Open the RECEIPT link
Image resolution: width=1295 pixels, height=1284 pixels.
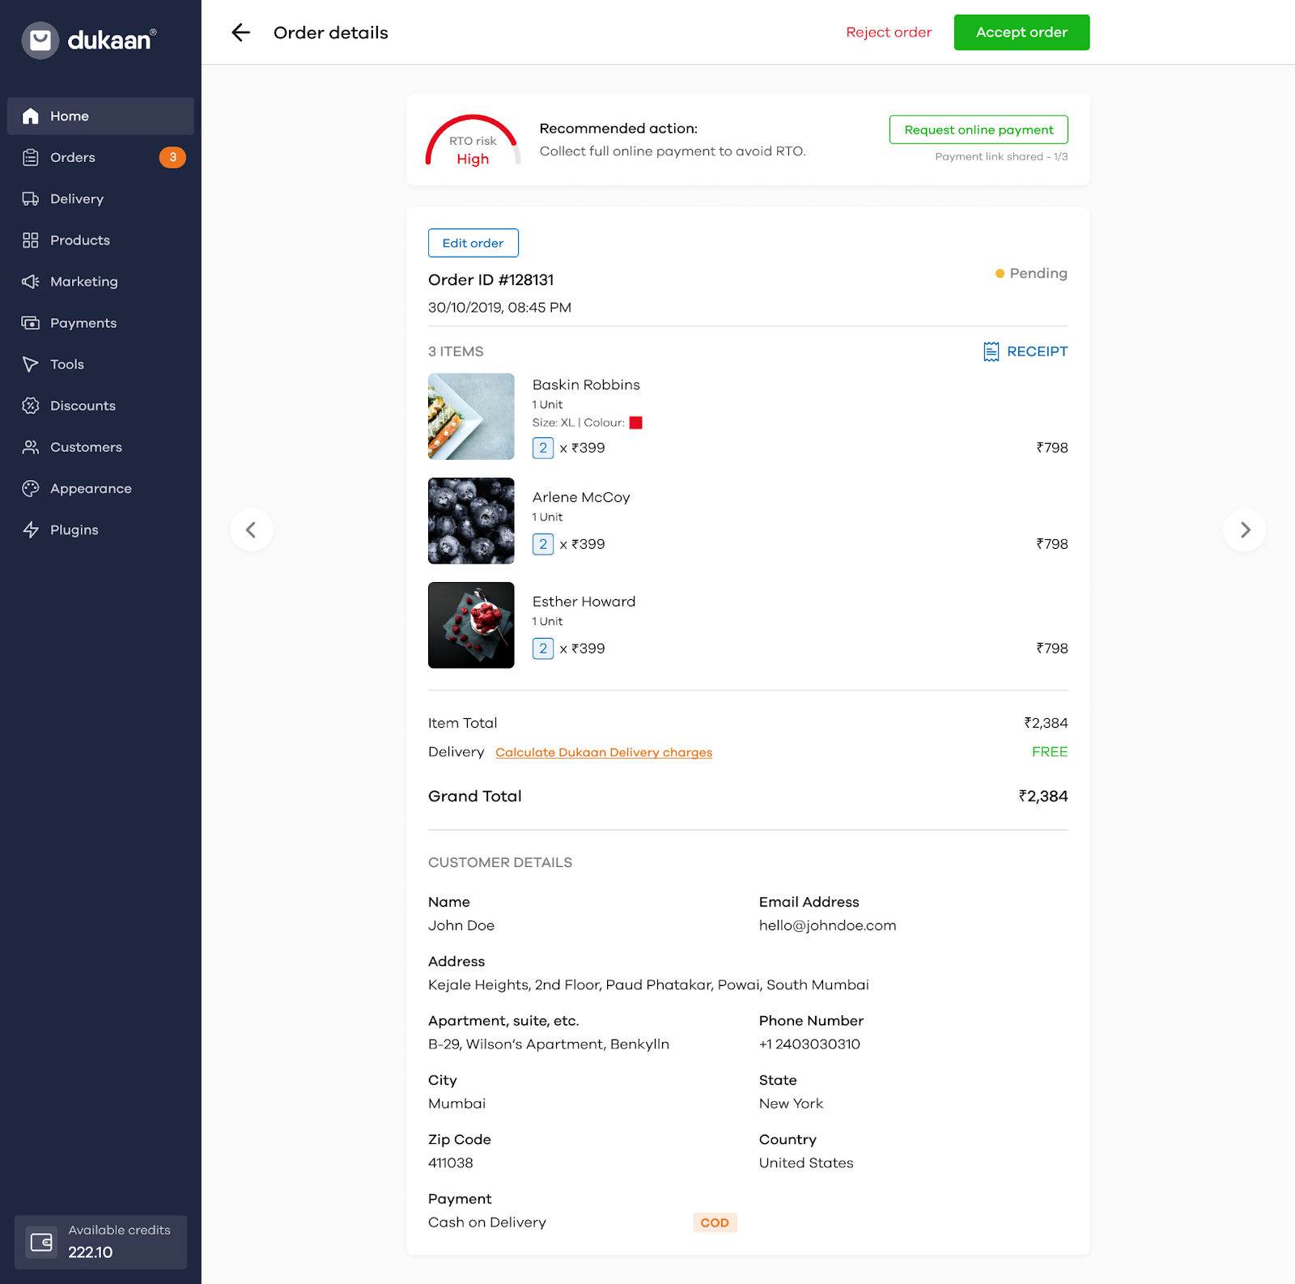point(1025,351)
